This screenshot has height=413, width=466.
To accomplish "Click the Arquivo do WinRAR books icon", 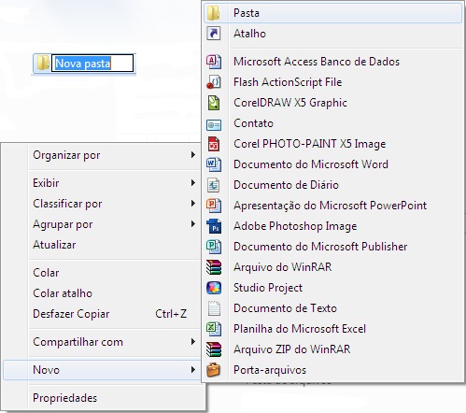I will coord(214,267).
